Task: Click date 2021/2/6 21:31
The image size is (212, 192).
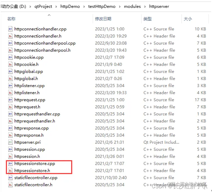Action: click(x=110, y=142)
